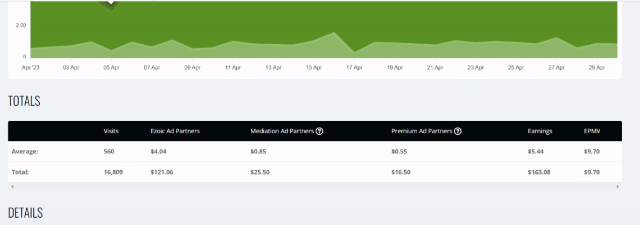Viewport: 640px width, 225px height.
Task: Click the 27 Apr x-axis label
Action: coord(556,68)
